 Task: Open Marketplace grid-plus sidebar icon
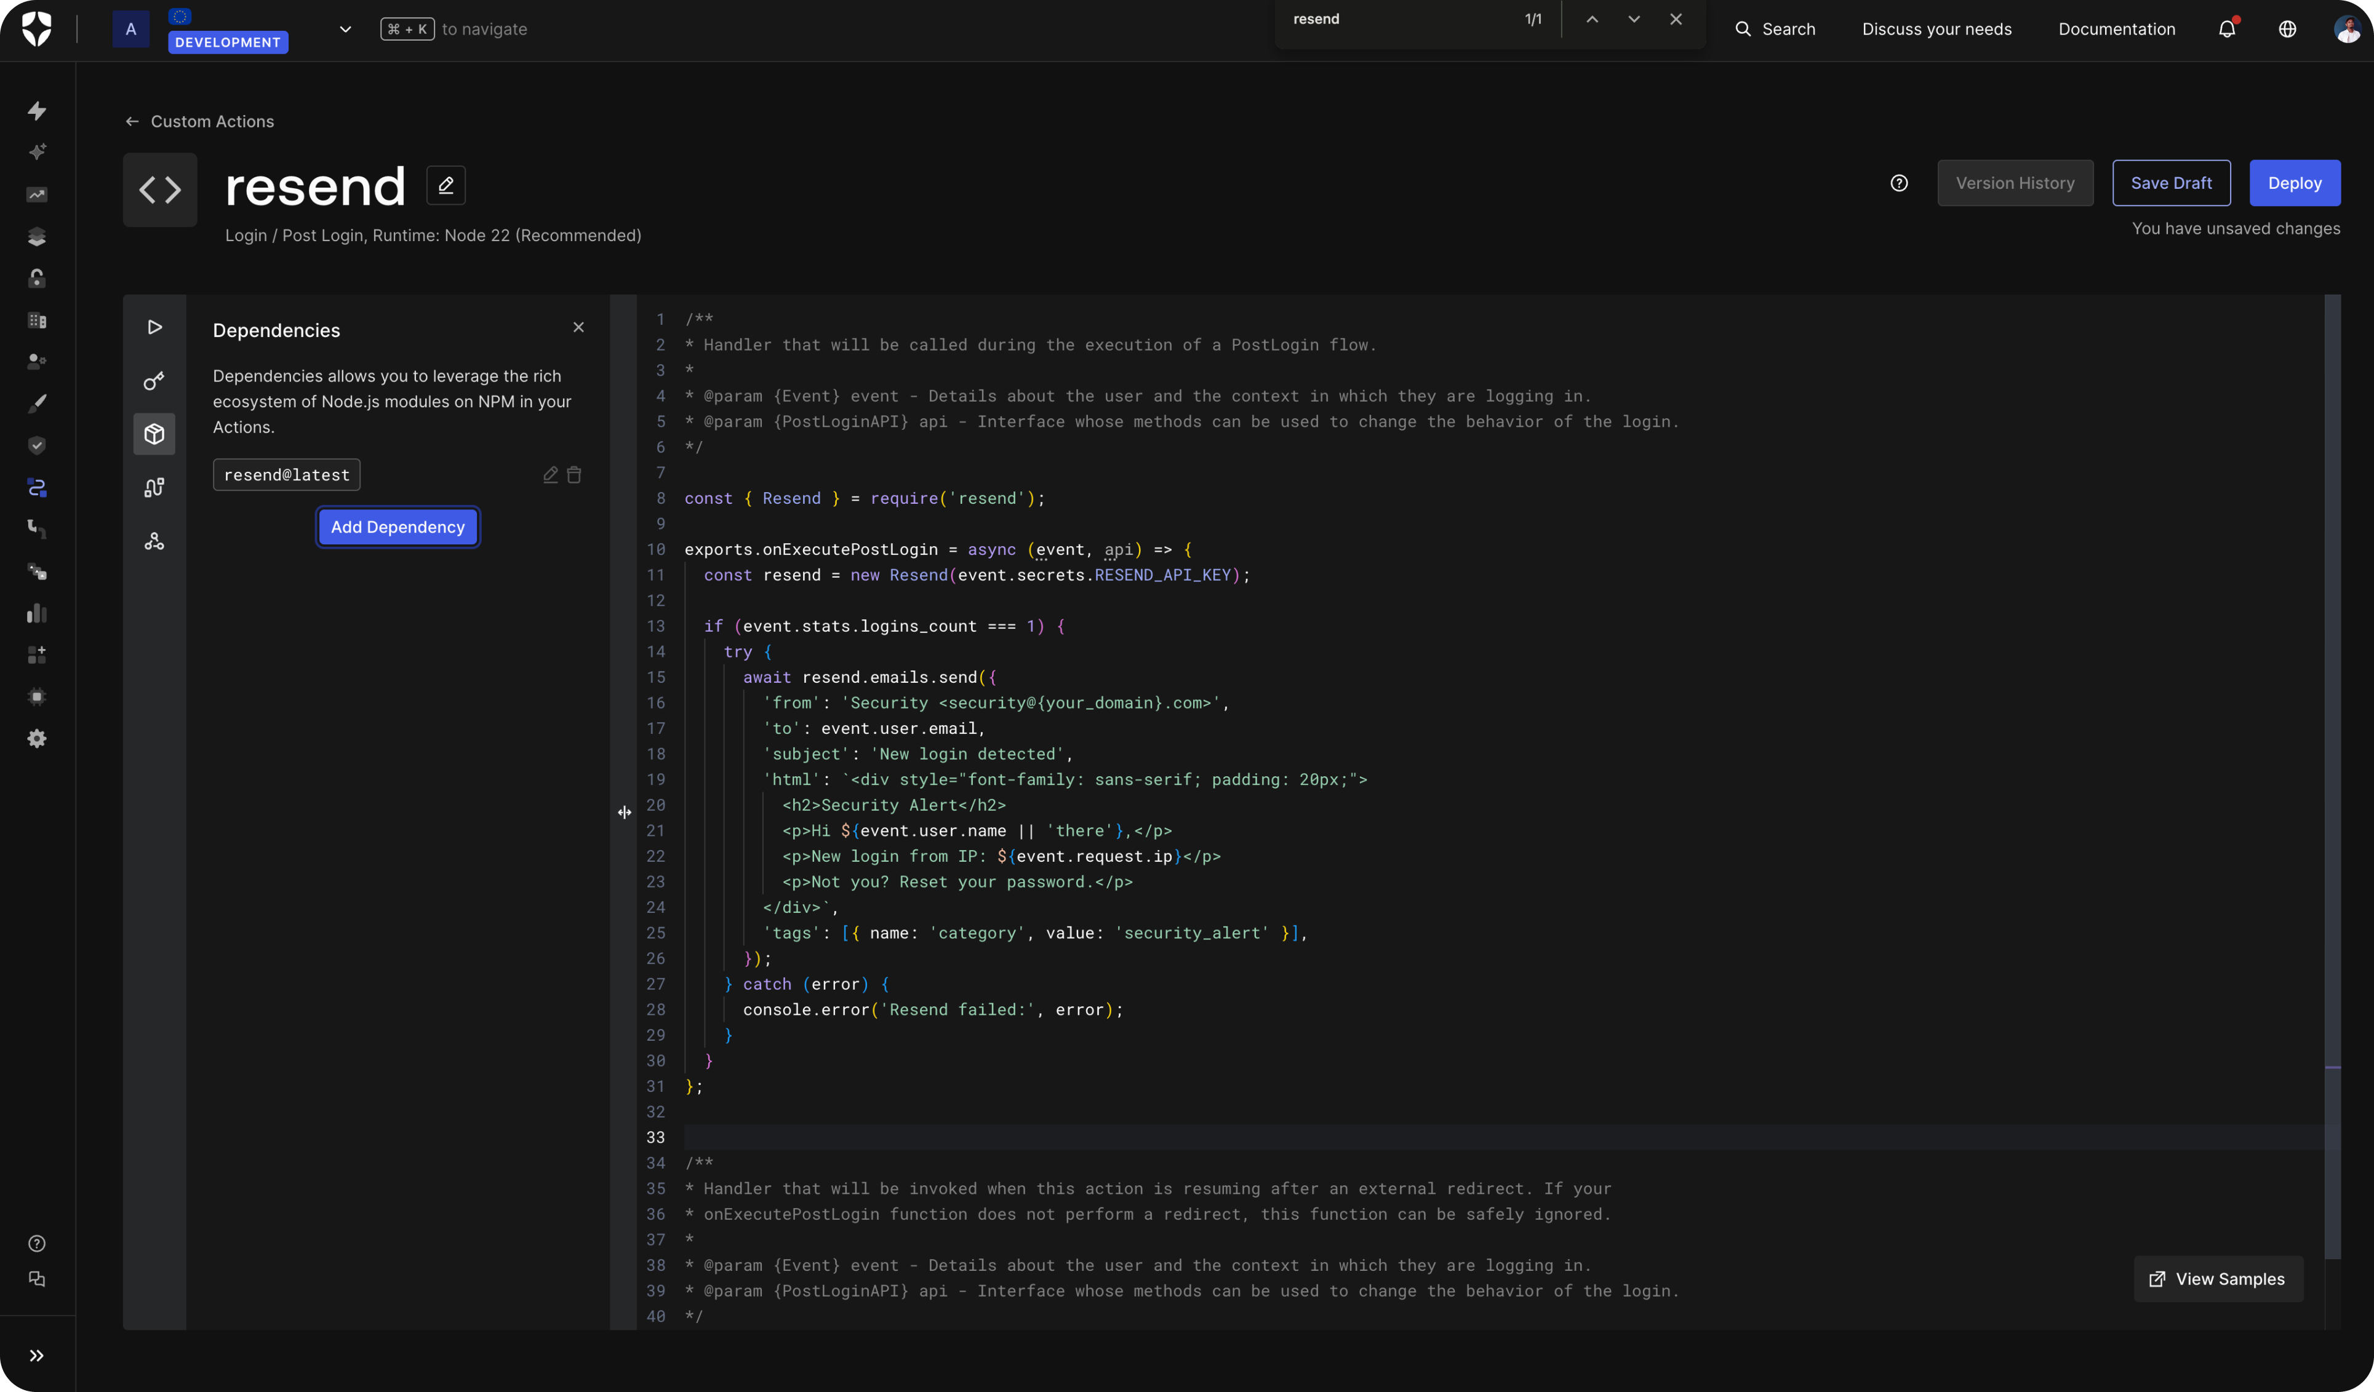click(37, 654)
